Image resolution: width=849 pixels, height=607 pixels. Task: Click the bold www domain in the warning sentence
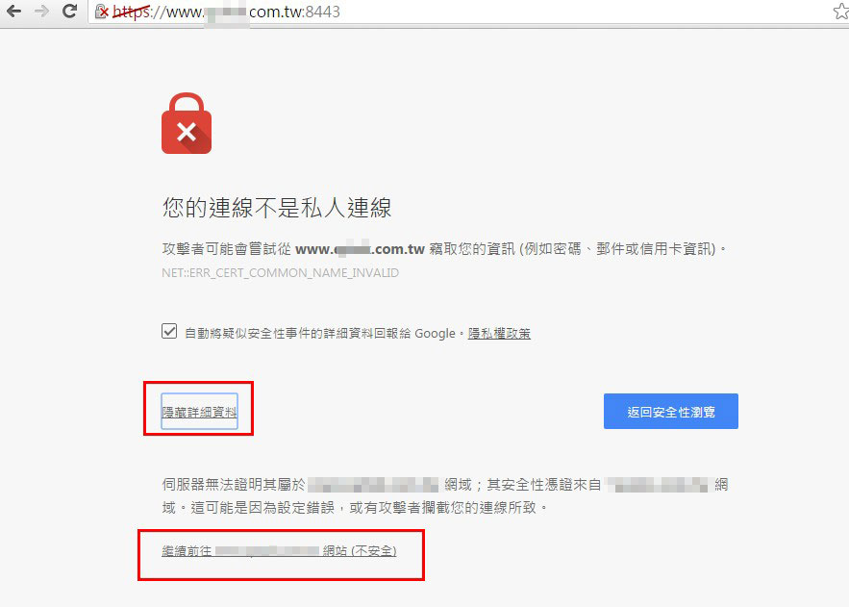[360, 249]
